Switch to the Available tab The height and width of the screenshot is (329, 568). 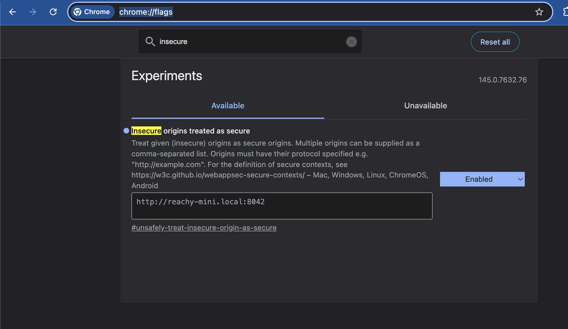pos(228,106)
